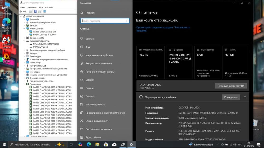Open Mail app from the taskbar
The image size is (264, 148).
pos(114,145)
